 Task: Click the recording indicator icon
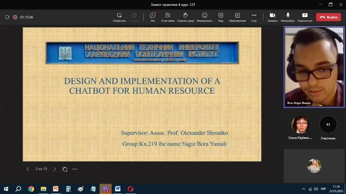click(15, 17)
